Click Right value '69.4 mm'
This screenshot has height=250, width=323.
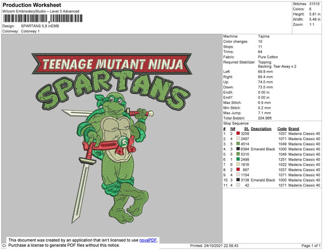(x=265, y=77)
